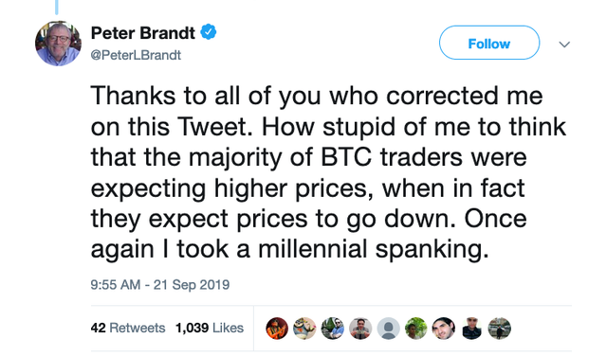View the 1,039 Likes list

(210, 328)
